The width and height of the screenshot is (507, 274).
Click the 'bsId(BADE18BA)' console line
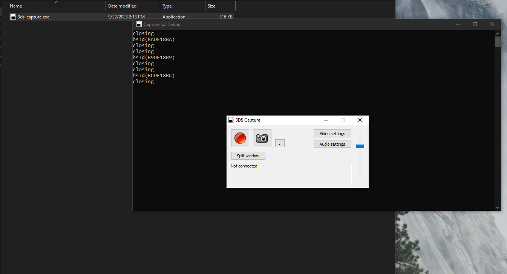(x=154, y=40)
